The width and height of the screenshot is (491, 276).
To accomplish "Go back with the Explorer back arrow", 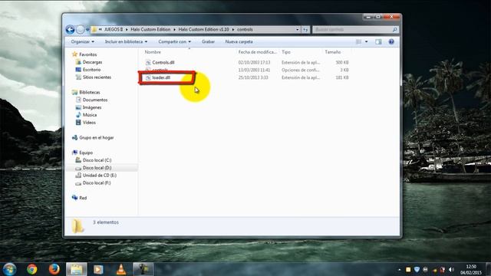I will (x=70, y=29).
